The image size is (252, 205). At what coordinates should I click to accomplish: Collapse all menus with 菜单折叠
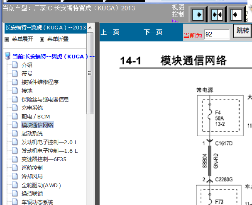tap(58, 39)
